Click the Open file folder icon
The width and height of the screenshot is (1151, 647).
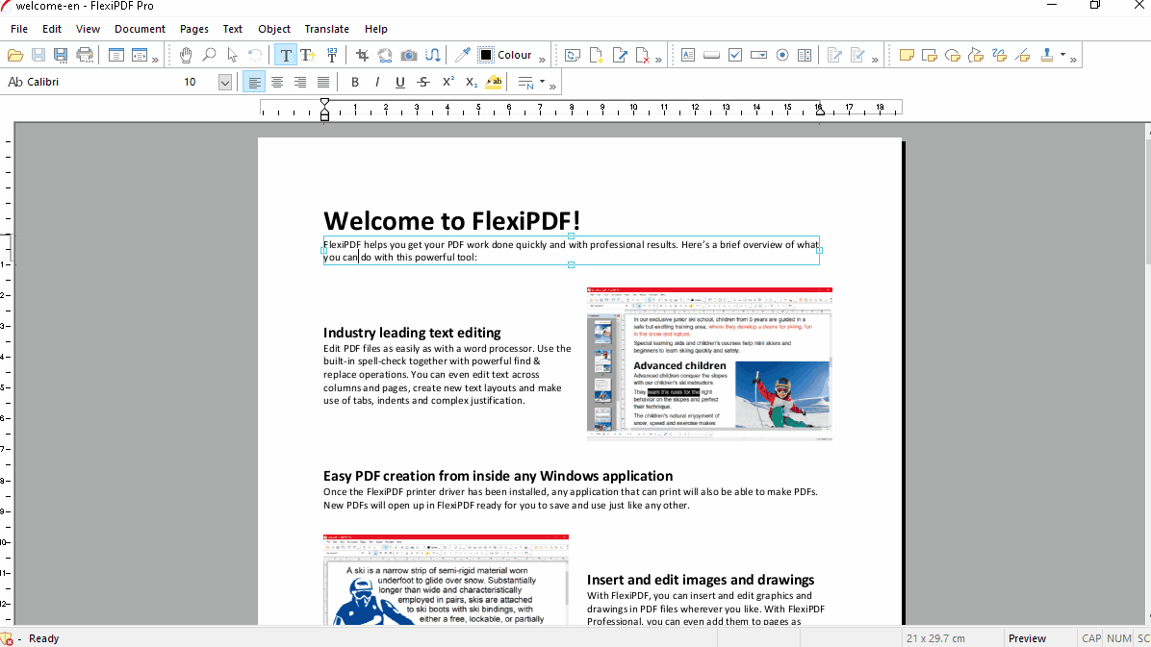(x=15, y=55)
